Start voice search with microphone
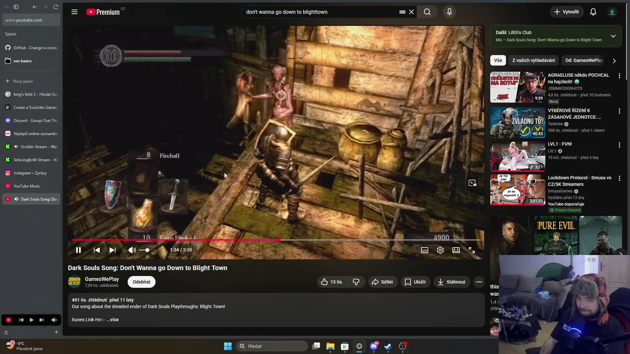The height and width of the screenshot is (354, 630). [x=449, y=12]
